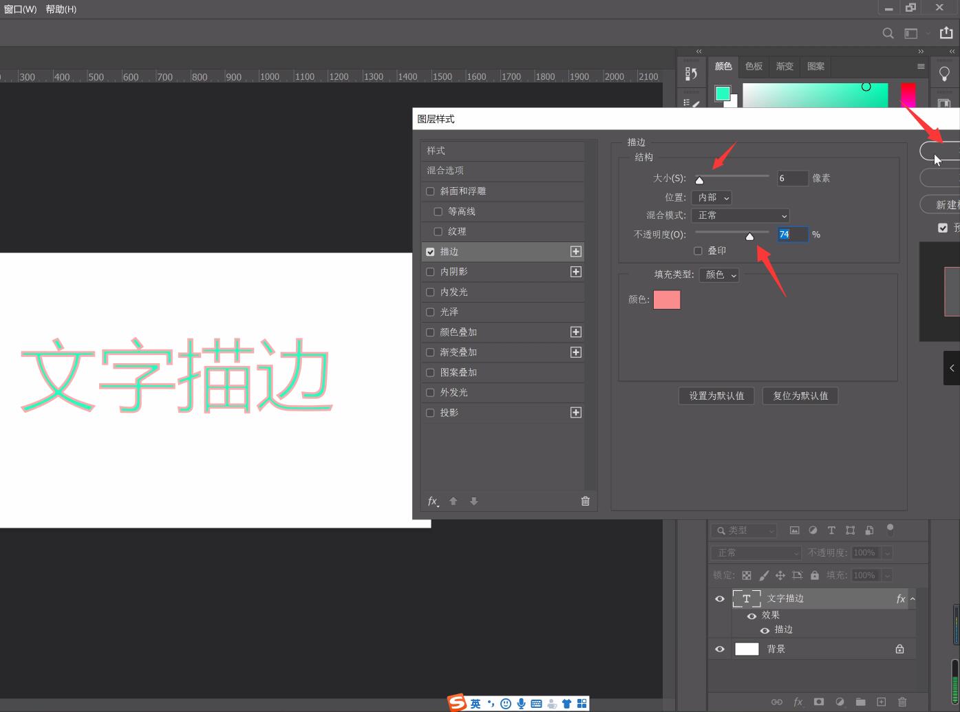Screen dimensions: 960x712
Task: Filter layers by smart object type
Action: pyautogui.click(x=869, y=530)
